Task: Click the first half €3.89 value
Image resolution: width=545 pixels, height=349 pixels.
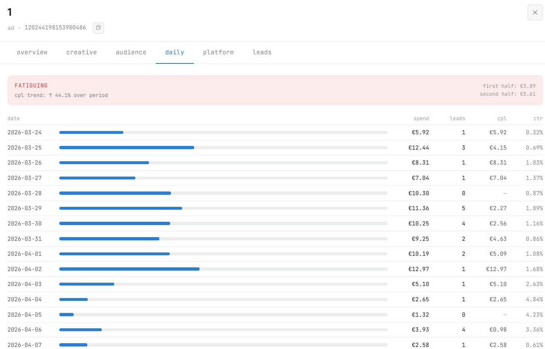Action: click(509, 86)
